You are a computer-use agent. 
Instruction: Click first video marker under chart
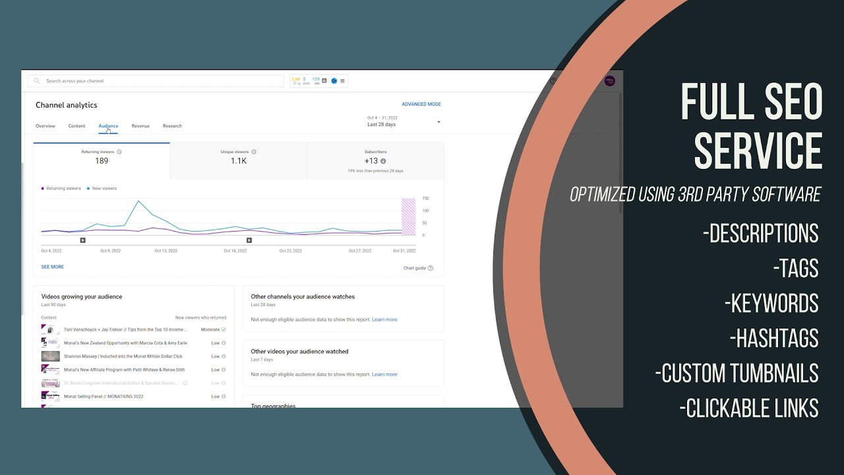83,240
